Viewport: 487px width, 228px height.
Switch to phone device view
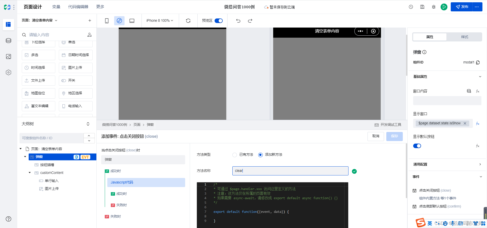click(107, 21)
